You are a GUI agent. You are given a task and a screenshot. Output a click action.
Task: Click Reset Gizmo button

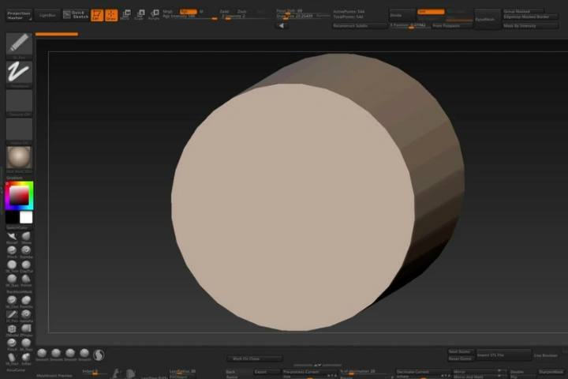coord(461,358)
